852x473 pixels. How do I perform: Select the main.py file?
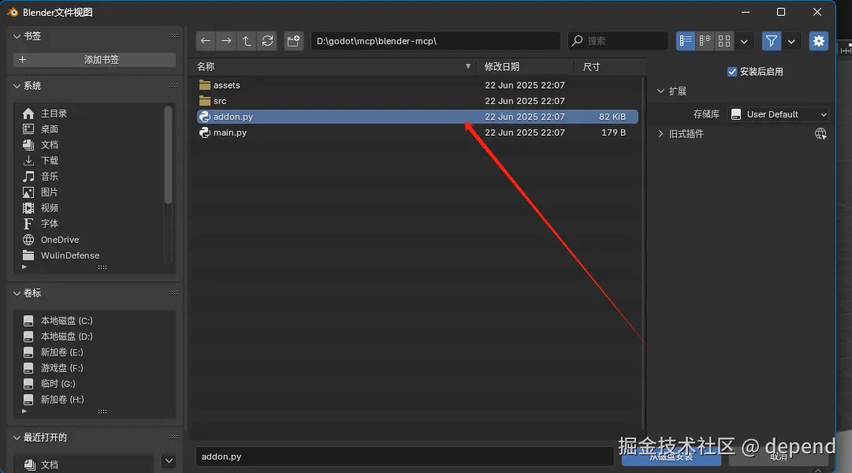[417, 132]
